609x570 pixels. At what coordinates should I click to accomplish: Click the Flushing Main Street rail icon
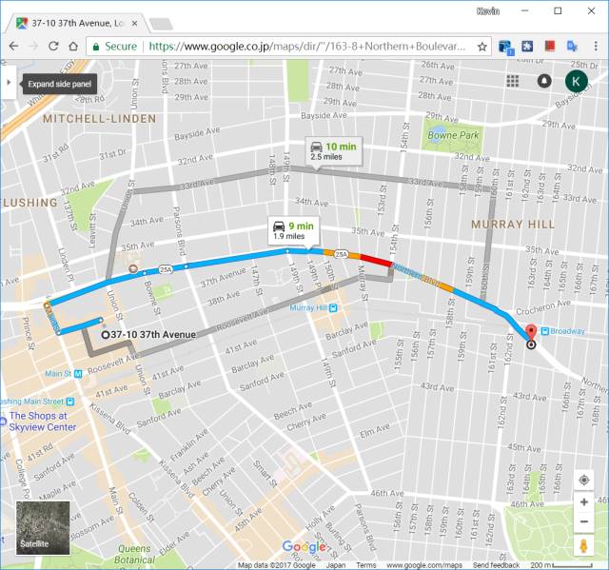(x=70, y=402)
